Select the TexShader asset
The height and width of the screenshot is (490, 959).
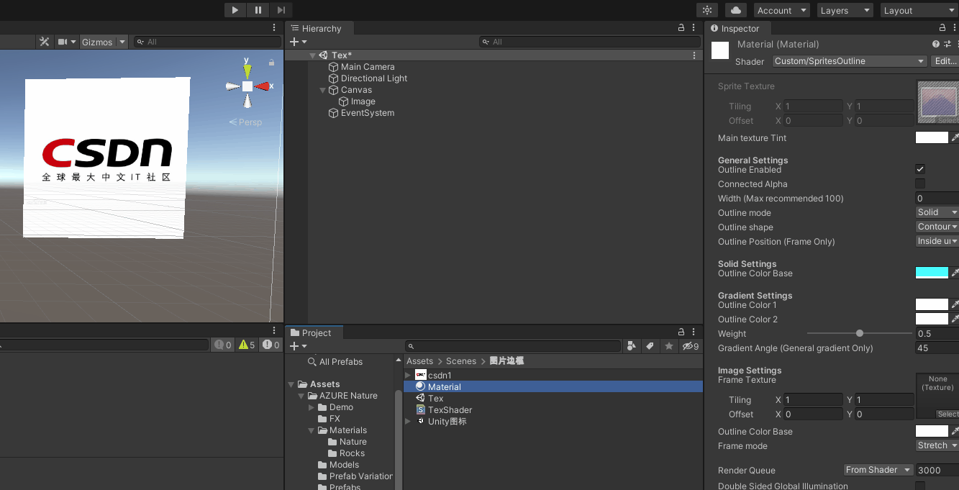point(444,410)
